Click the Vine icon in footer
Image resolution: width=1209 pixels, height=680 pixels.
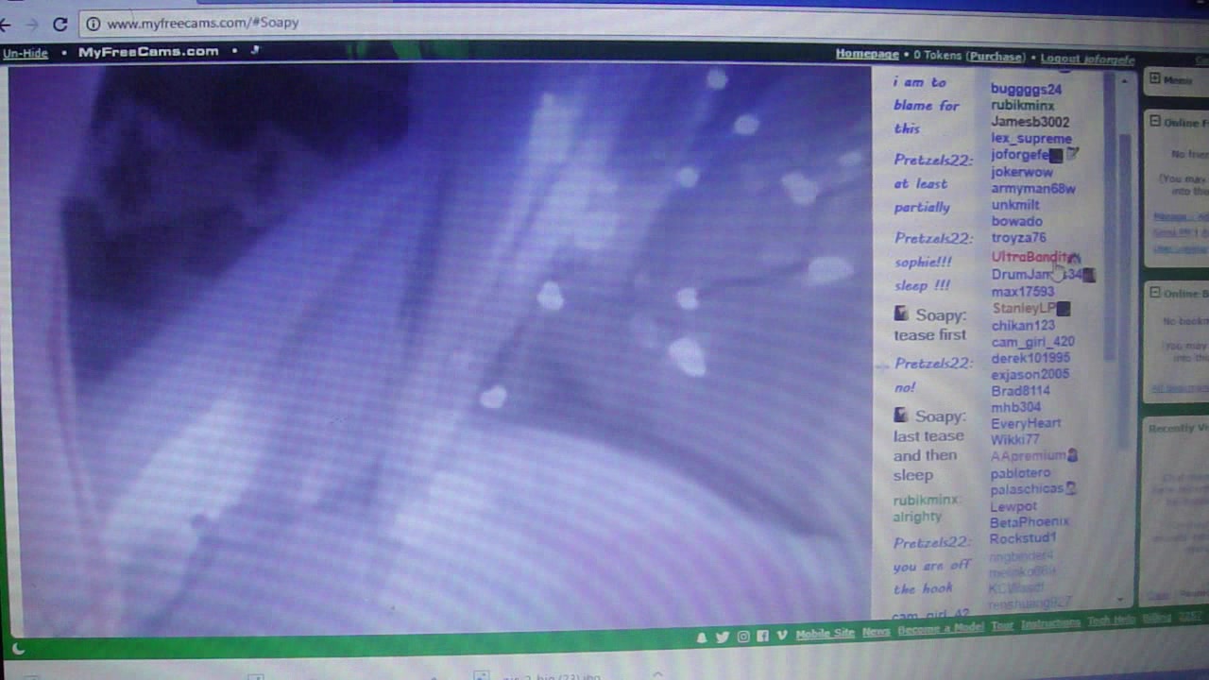coord(781,636)
